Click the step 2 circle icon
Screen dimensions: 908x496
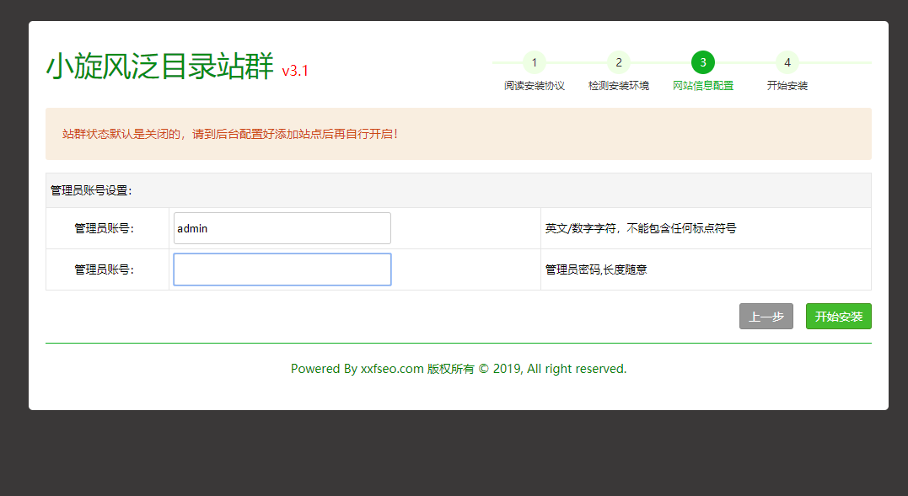[619, 62]
